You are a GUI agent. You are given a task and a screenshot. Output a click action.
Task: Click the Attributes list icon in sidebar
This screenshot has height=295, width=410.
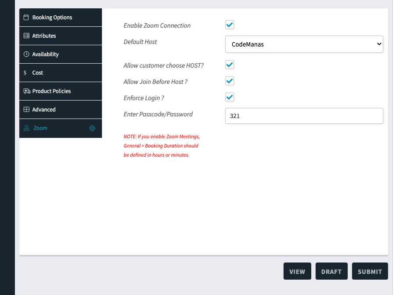click(26, 36)
